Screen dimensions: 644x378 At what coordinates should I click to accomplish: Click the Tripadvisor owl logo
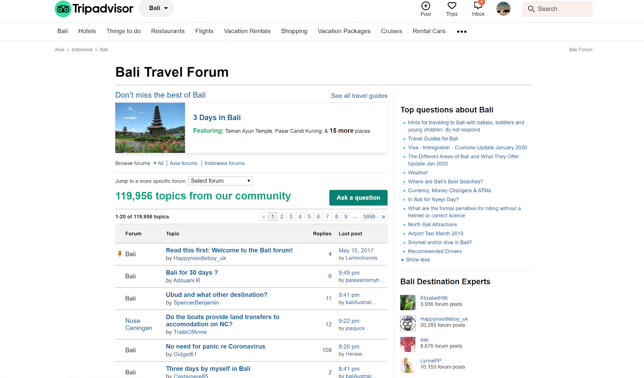(x=63, y=9)
